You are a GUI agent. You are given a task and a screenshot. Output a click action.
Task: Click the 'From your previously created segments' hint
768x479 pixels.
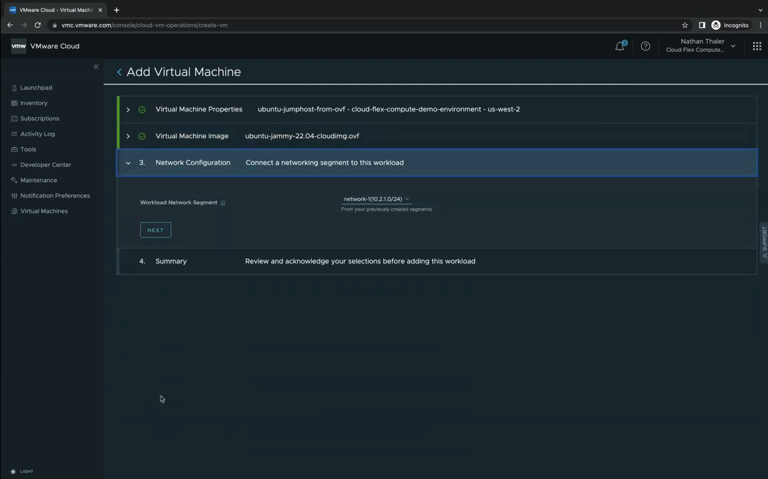click(387, 209)
